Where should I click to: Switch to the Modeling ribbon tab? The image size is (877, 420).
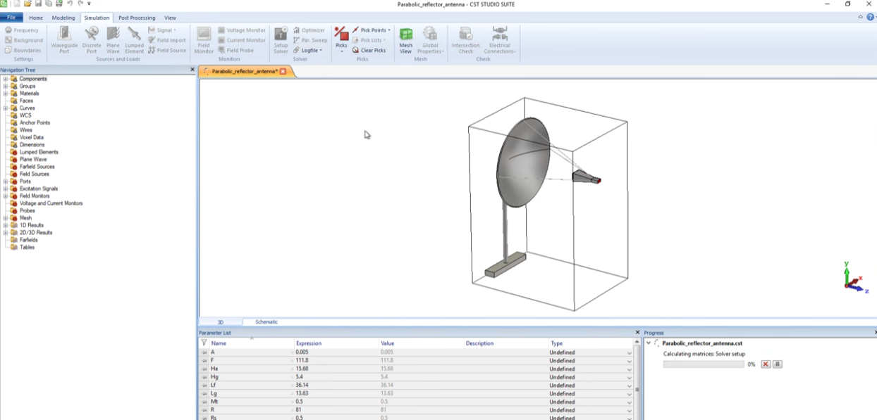pos(63,18)
